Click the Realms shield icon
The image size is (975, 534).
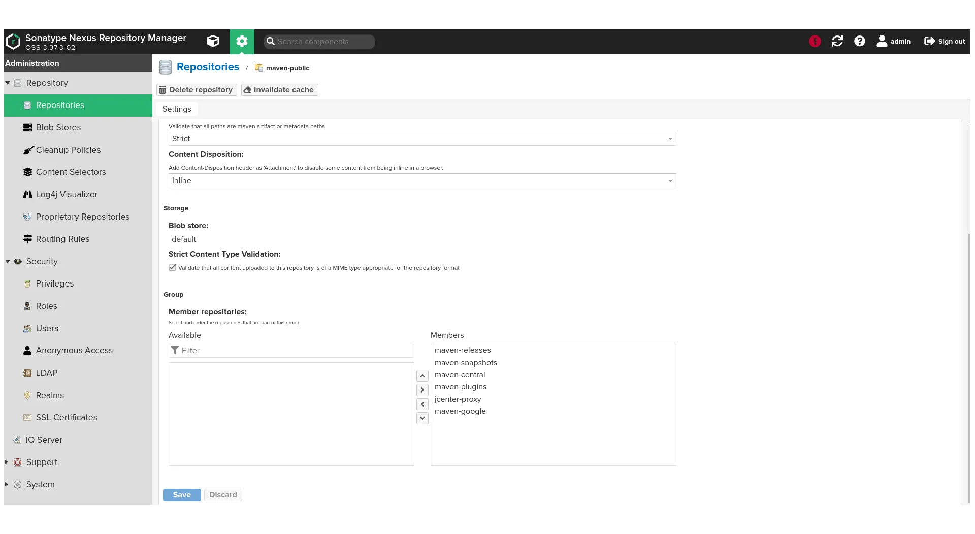click(x=28, y=396)
